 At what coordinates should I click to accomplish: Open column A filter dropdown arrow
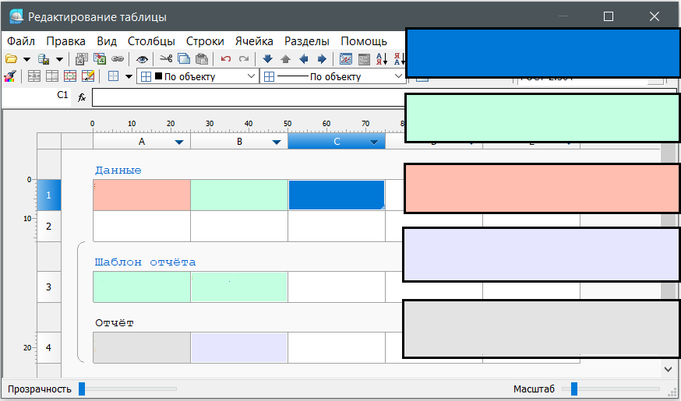tap(180, 142)
